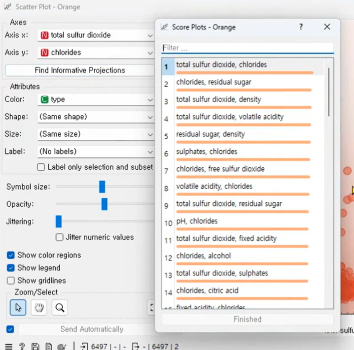Open help from status bar question mark
The height and width of the screenshot is (350, 354).
tap(22, 346)
